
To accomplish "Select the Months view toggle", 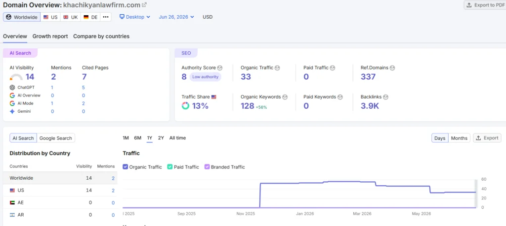I will 459,138.
